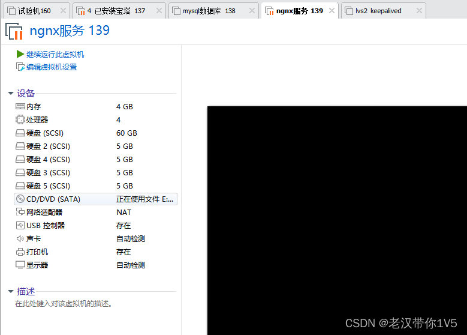Click the printer (打印机) icon
This screenshot has width=467, height=335.
[20, 252]
